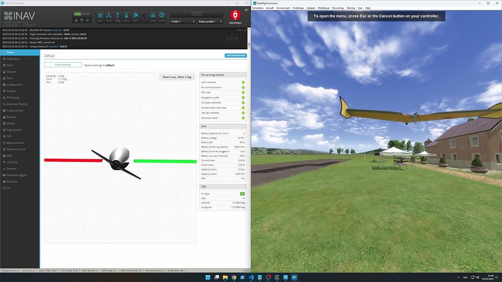Click the volume icon in system tray
This screenshot has width=502, height=282.
click(478, 277)
